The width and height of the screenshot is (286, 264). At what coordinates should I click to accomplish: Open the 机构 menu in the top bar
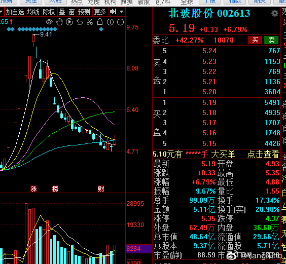point(110,2)
